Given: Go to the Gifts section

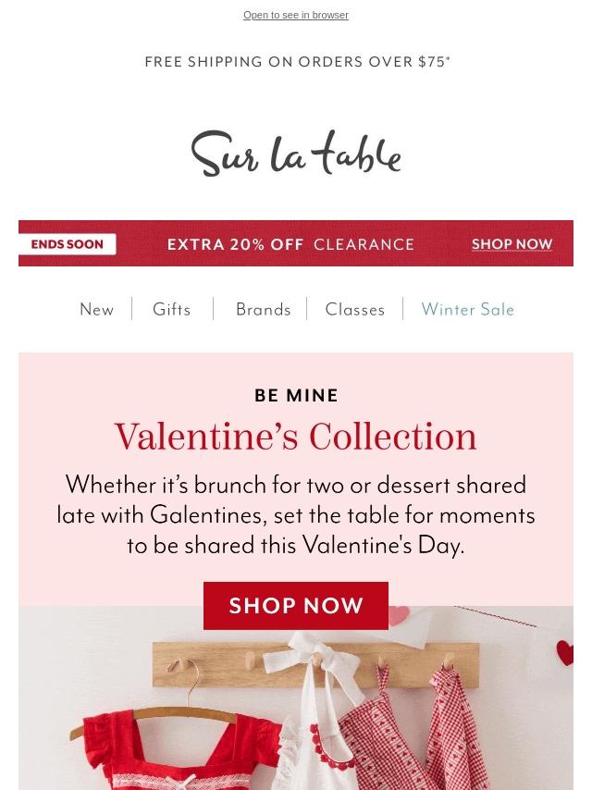Looking at the screenshot, I should 172,310.
